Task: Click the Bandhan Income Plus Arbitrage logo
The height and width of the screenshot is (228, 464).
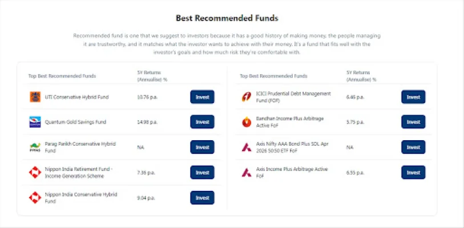Action: pyautogui.click(x=247, y=122)
